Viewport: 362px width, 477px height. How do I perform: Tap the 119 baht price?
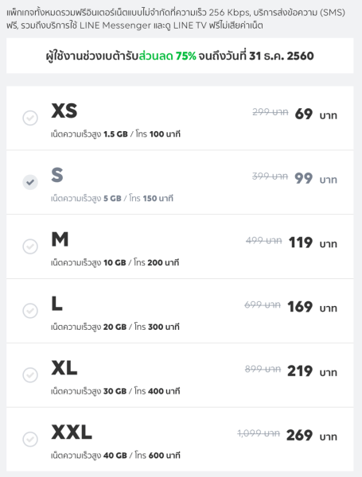(x=313, y=242)
